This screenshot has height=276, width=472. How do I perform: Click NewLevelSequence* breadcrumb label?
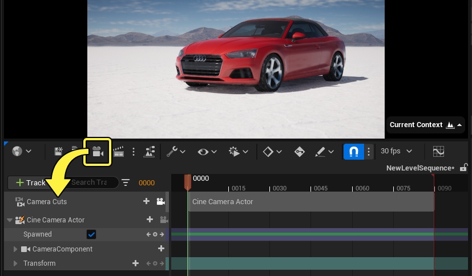point(420,168)
